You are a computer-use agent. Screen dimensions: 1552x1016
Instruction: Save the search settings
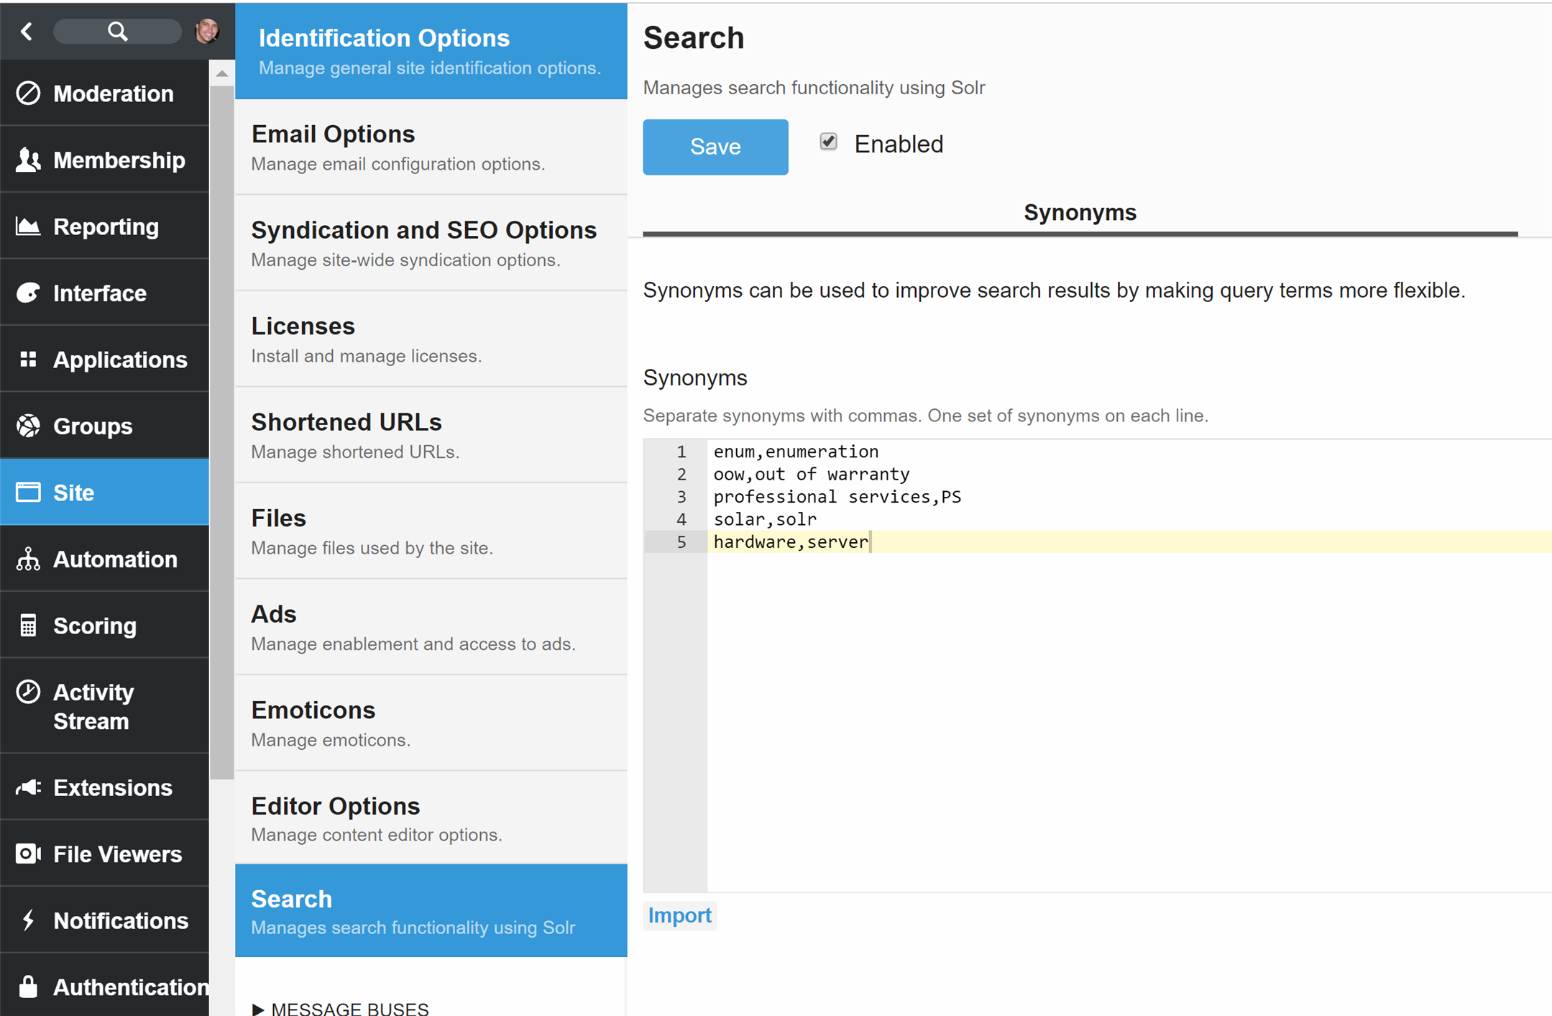(715, 147)
